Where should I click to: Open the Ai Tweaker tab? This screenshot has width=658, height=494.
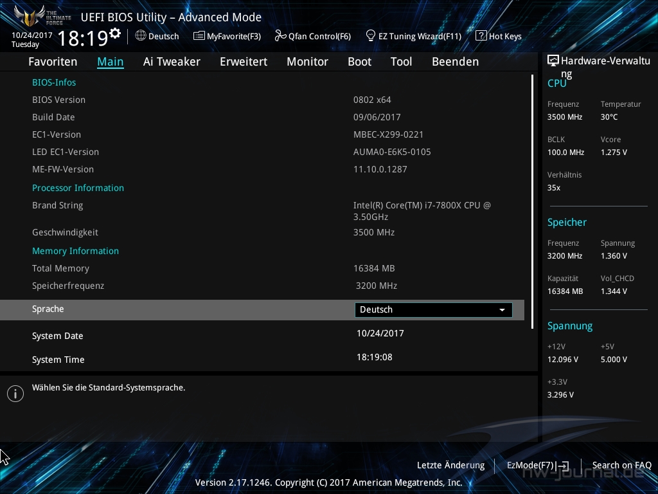tap(172, 62)
